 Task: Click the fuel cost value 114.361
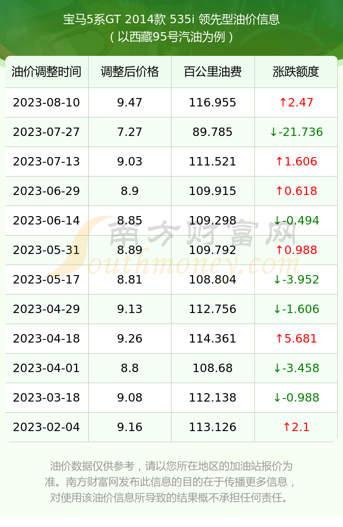click(213, 338)
